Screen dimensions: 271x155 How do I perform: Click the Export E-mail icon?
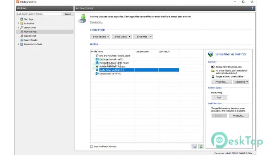(22, 36)
